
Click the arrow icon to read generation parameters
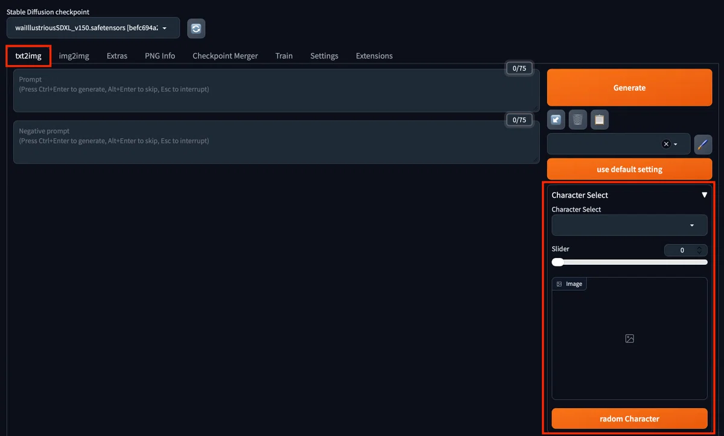[556, 119]
